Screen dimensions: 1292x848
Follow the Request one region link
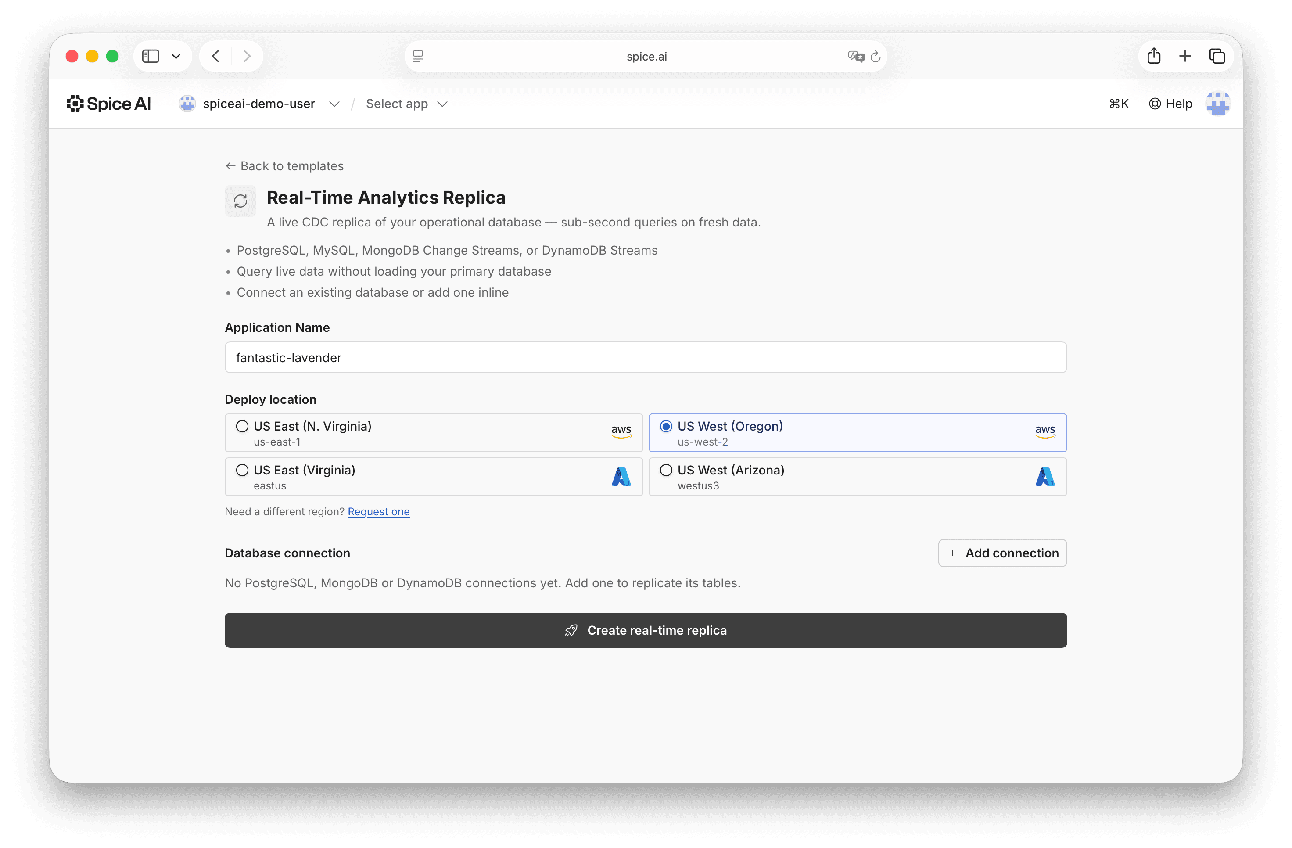click(x=378, y=511)
